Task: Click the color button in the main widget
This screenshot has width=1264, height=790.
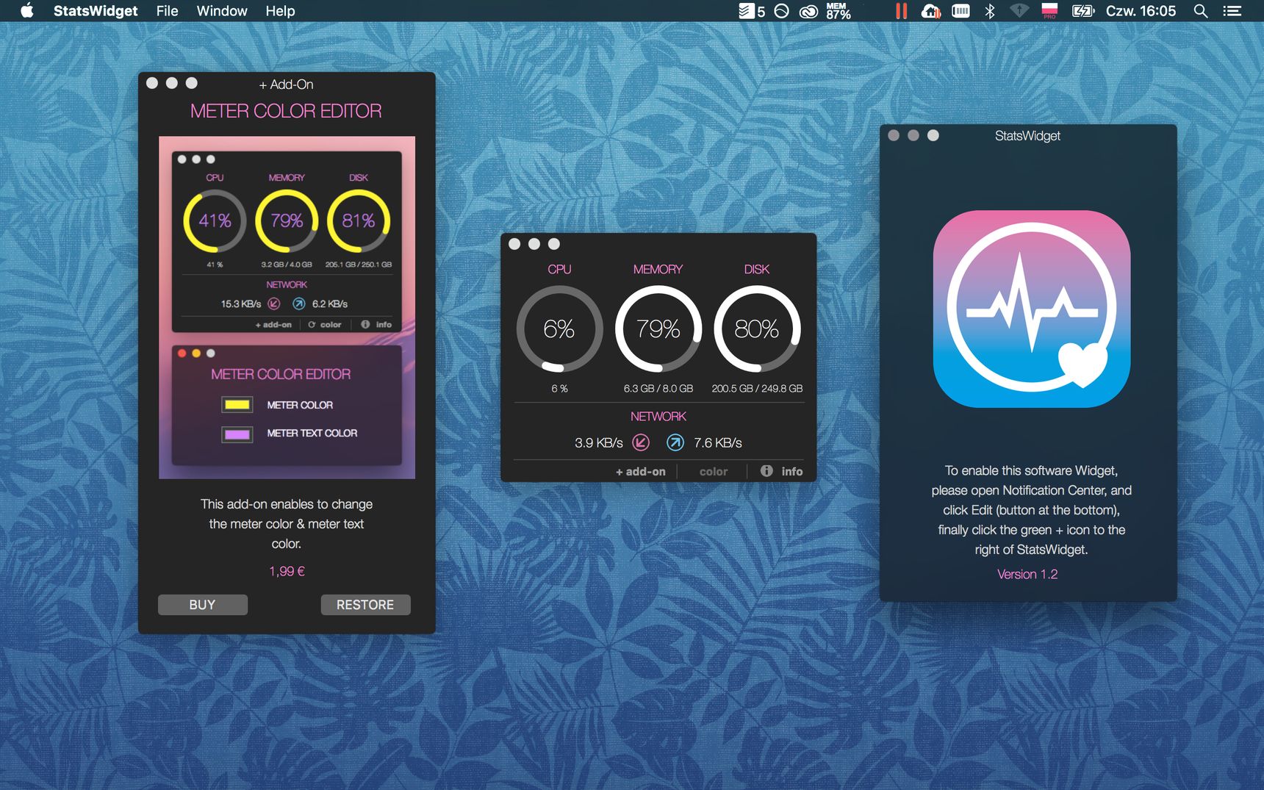Action: point(714,472)
